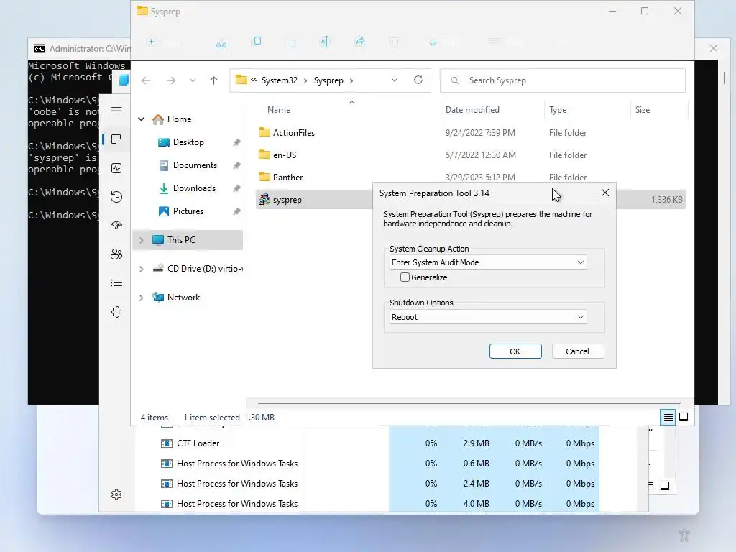Select Downloads in navigation pane
Screen dimensions: 736x552
194,188
